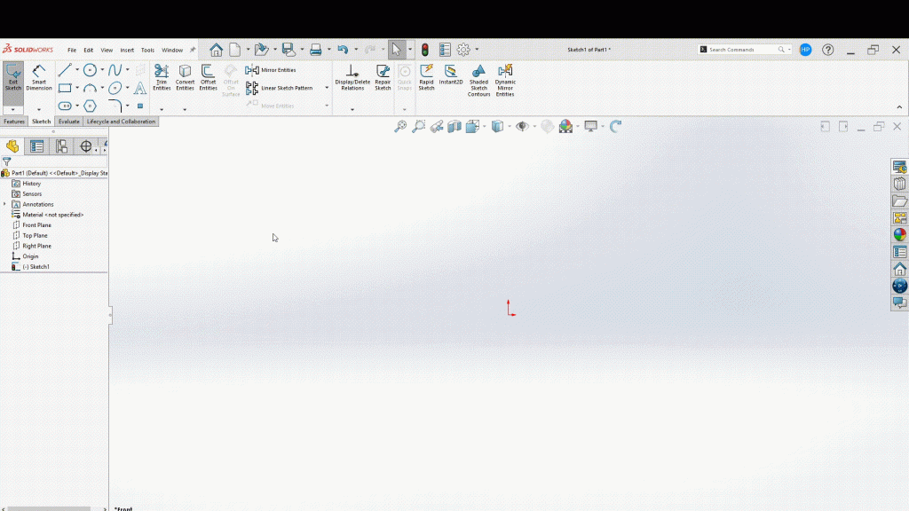The height and width of the screenshot is (511, 909).
Task: Click Zoom to Fit in the view toolbar
Action: coord(400,126)
